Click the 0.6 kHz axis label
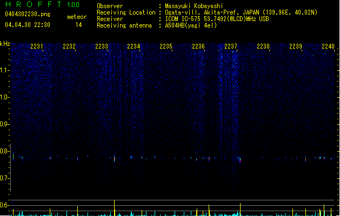The width and height of the screenshot is (340, 216). [5, 205]
